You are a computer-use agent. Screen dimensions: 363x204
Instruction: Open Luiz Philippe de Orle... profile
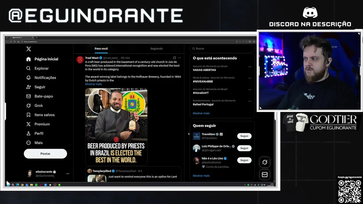(216, 146)
